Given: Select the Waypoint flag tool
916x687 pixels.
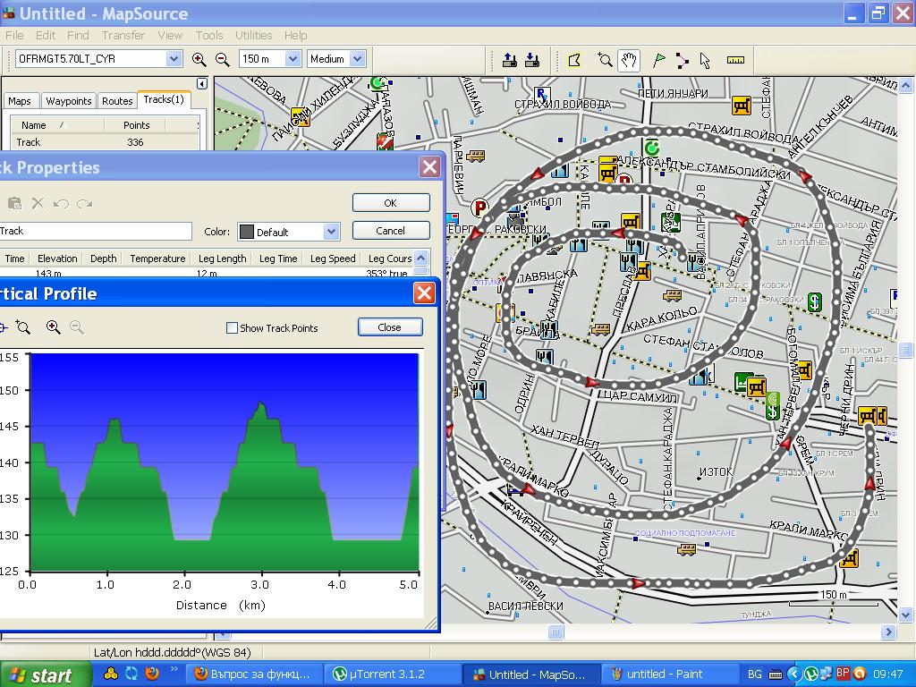Looking at the screenshot, I should 658,60.
